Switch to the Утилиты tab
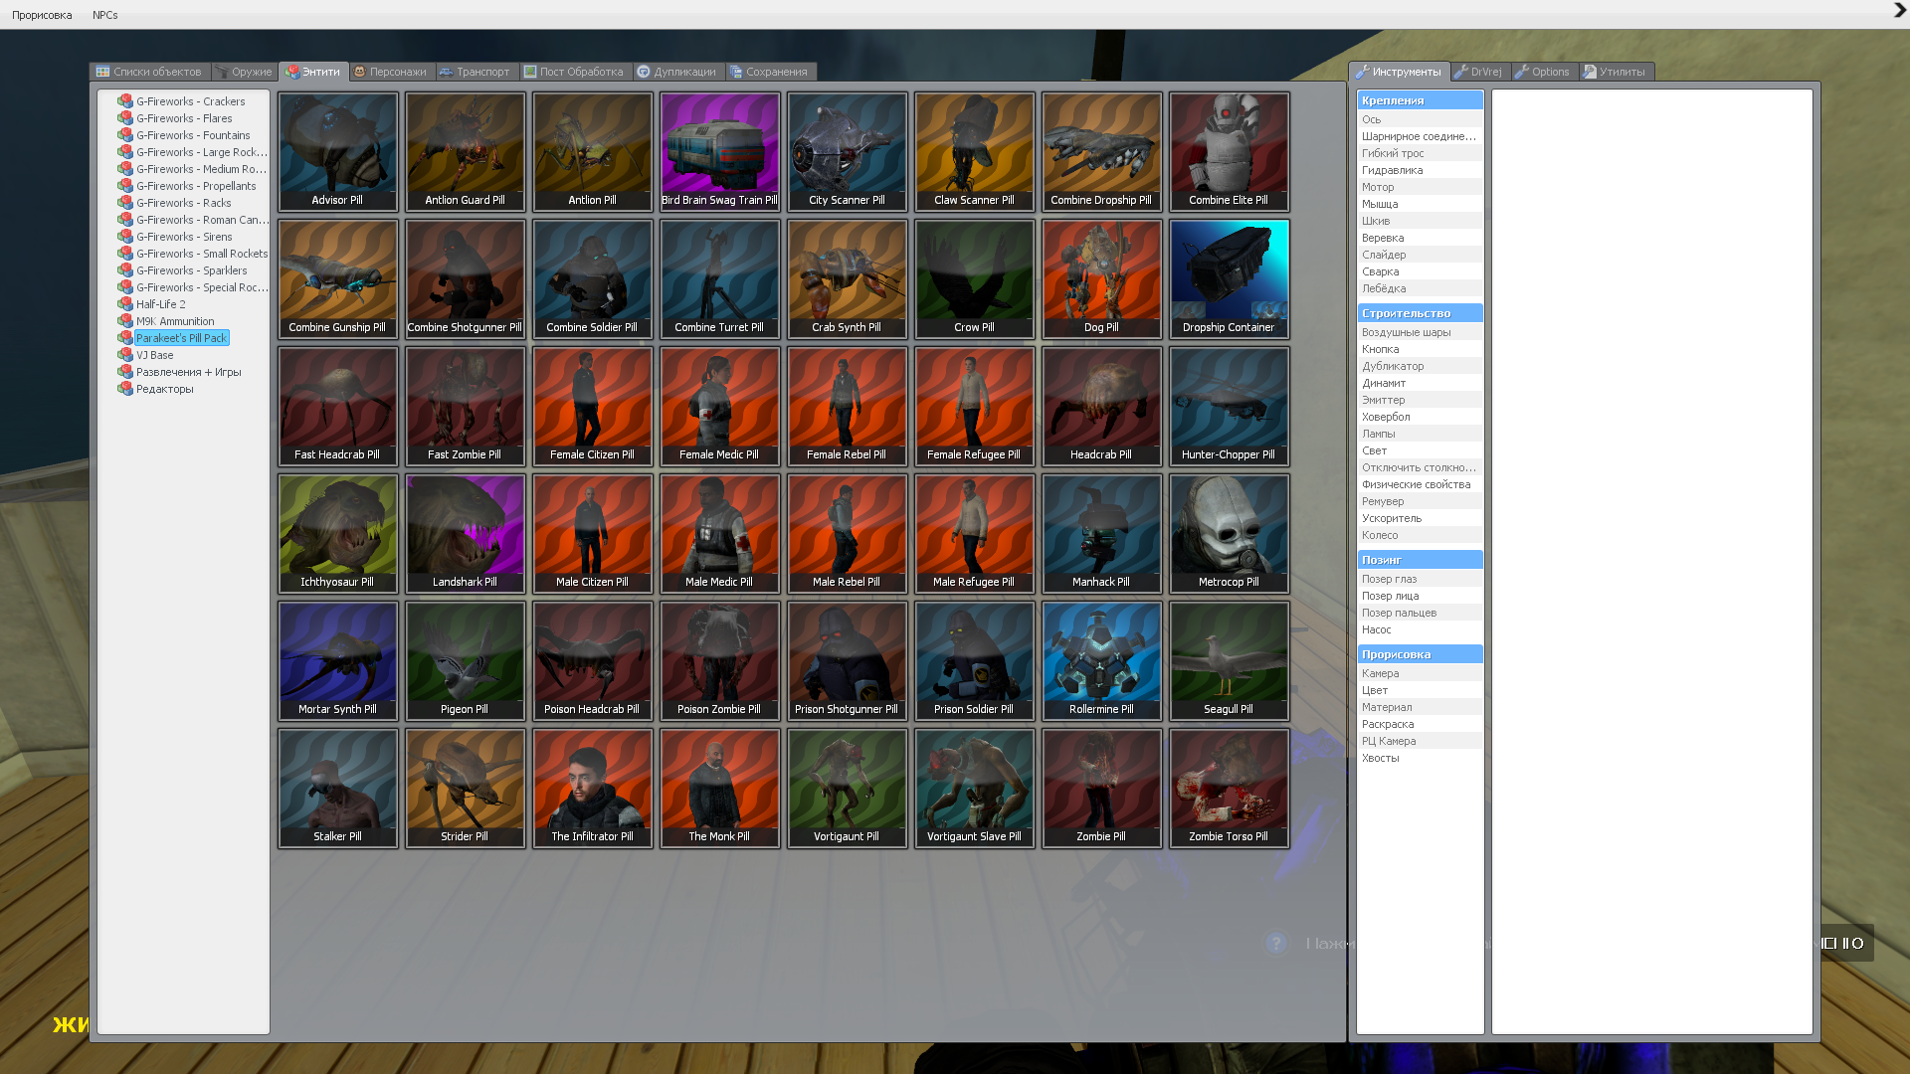This screenshot has height=1074, width=1910. coord(1617,72)
